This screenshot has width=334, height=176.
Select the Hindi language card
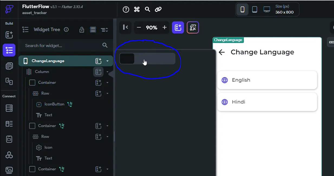pos(267,102)
